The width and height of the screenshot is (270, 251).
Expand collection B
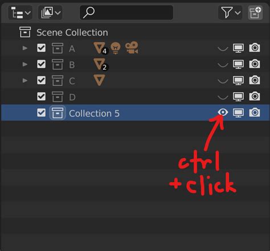[x=25, y=64]
